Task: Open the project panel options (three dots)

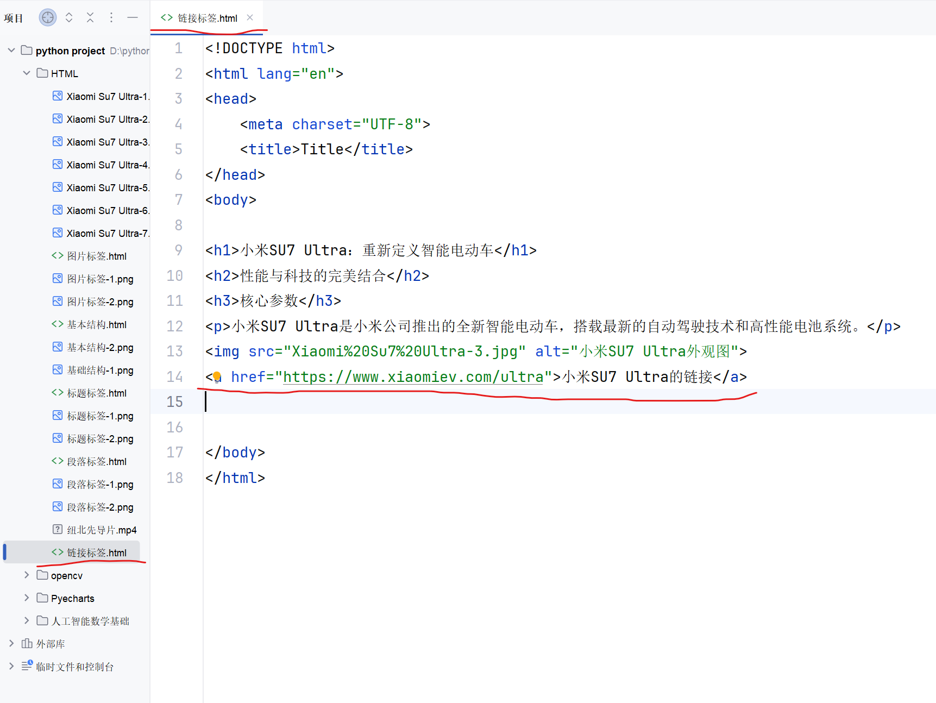Action: 111,17
